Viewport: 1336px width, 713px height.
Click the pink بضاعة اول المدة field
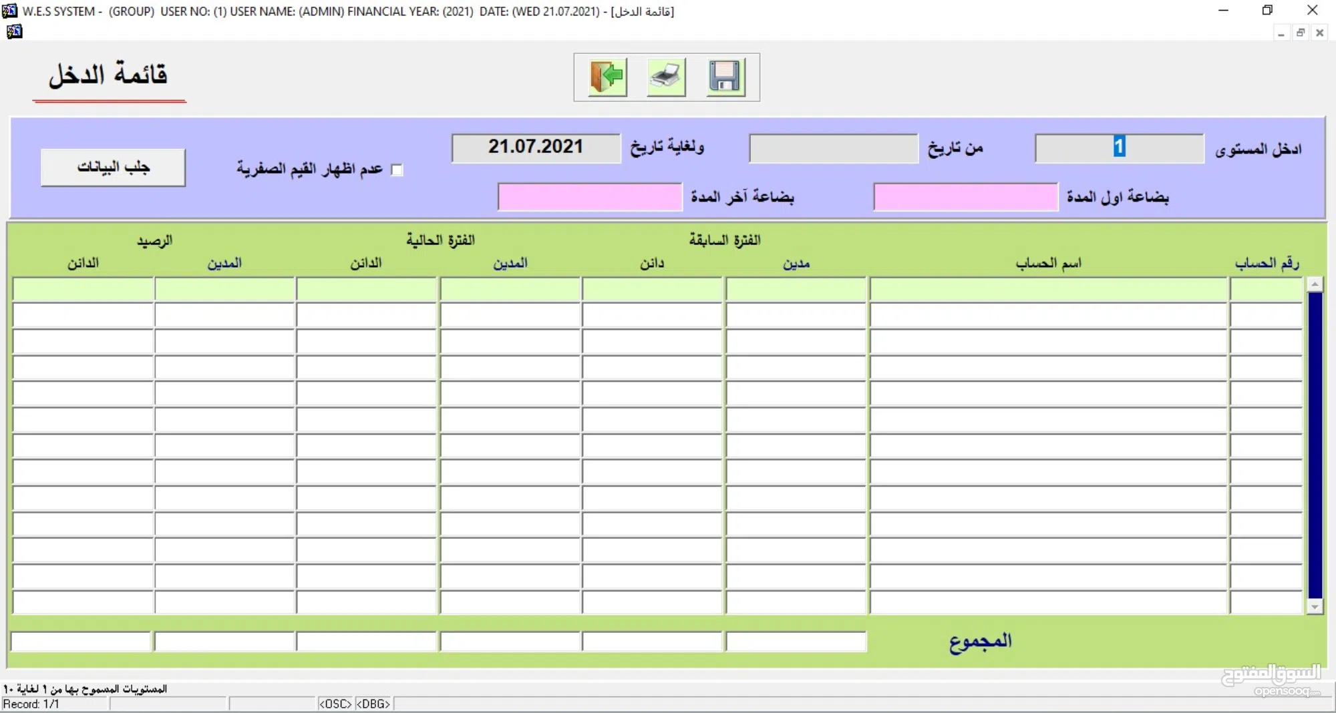pyautogui.click(x=965, y=196)
